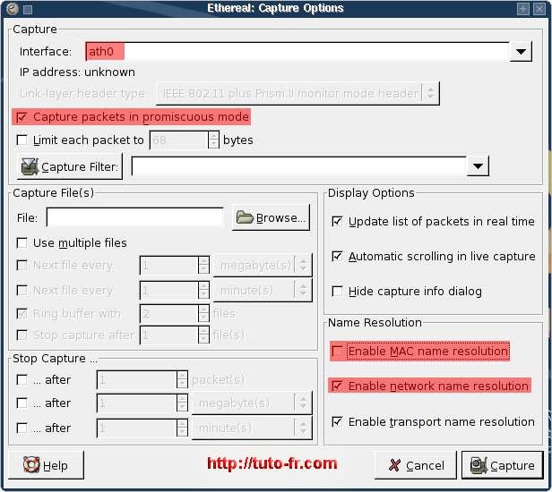Click the Help button
Screen dimensions: 552x492
(x=46, y=465)
